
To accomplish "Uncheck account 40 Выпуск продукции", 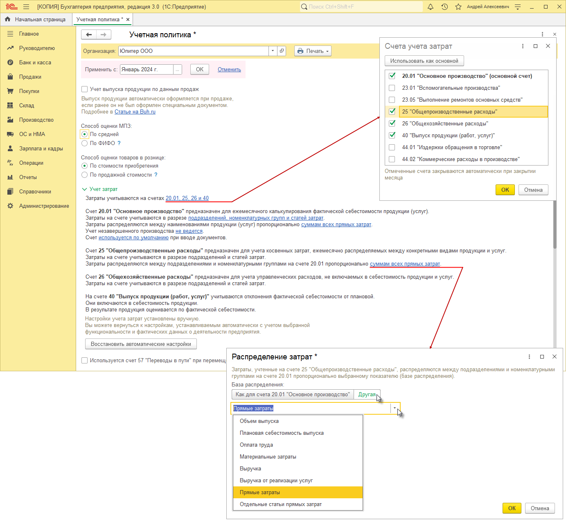I will pyautogui.click(x=392, y=135).
